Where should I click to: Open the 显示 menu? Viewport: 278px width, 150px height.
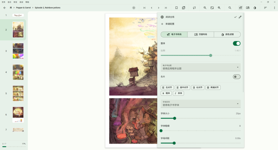(10, 2)
